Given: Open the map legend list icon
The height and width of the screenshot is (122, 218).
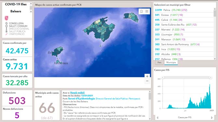Looking at the screenshot, I should pos(147,11).
